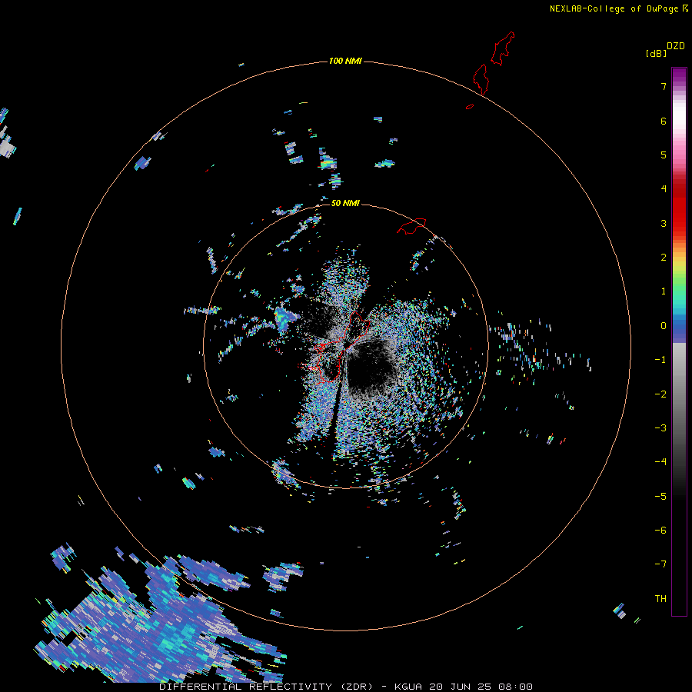Click the TH label at the scale bottom

pyautogui.click(x=660, y=598)
